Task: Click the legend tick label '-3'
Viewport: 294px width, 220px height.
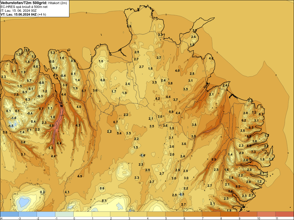Action: 19,218
